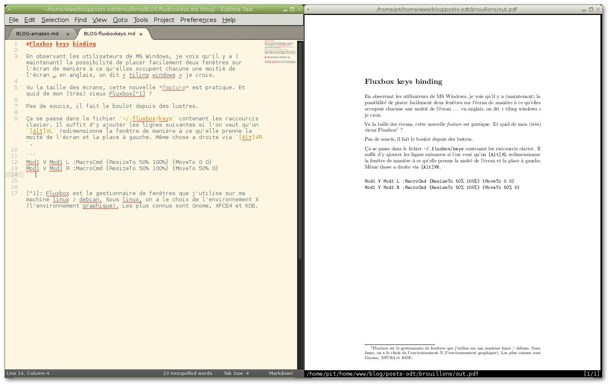The image size is (610, 386).
Task: Open the File menu
Action: pyautogui.click(x=14, y=20)
